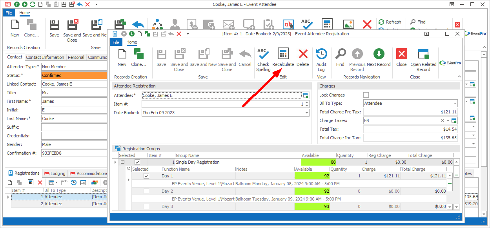
Task: Open the Bill To Type dropdown
Action: [x=455, y=104]
